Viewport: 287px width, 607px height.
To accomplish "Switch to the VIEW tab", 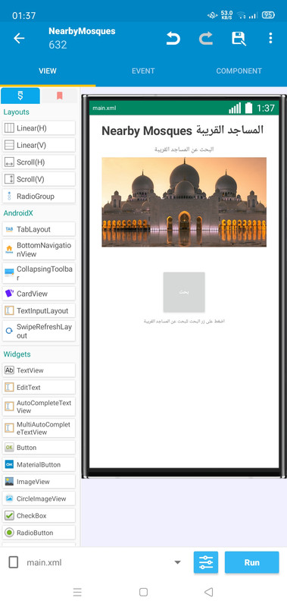I will click(48, 71).
